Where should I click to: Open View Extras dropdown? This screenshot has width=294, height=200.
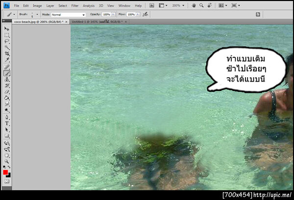coord(163,5)
